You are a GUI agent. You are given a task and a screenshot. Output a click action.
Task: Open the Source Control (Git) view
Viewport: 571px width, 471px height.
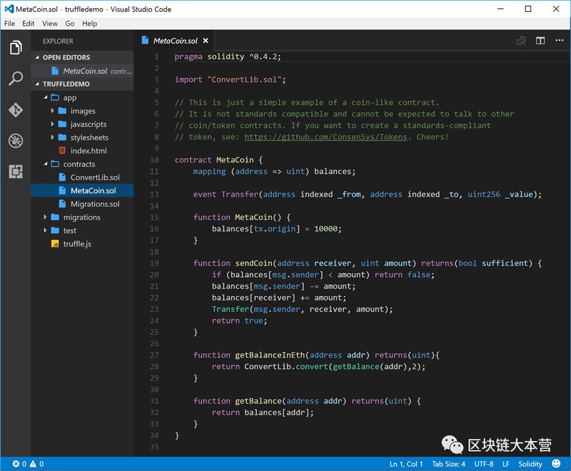pos(16,110)
